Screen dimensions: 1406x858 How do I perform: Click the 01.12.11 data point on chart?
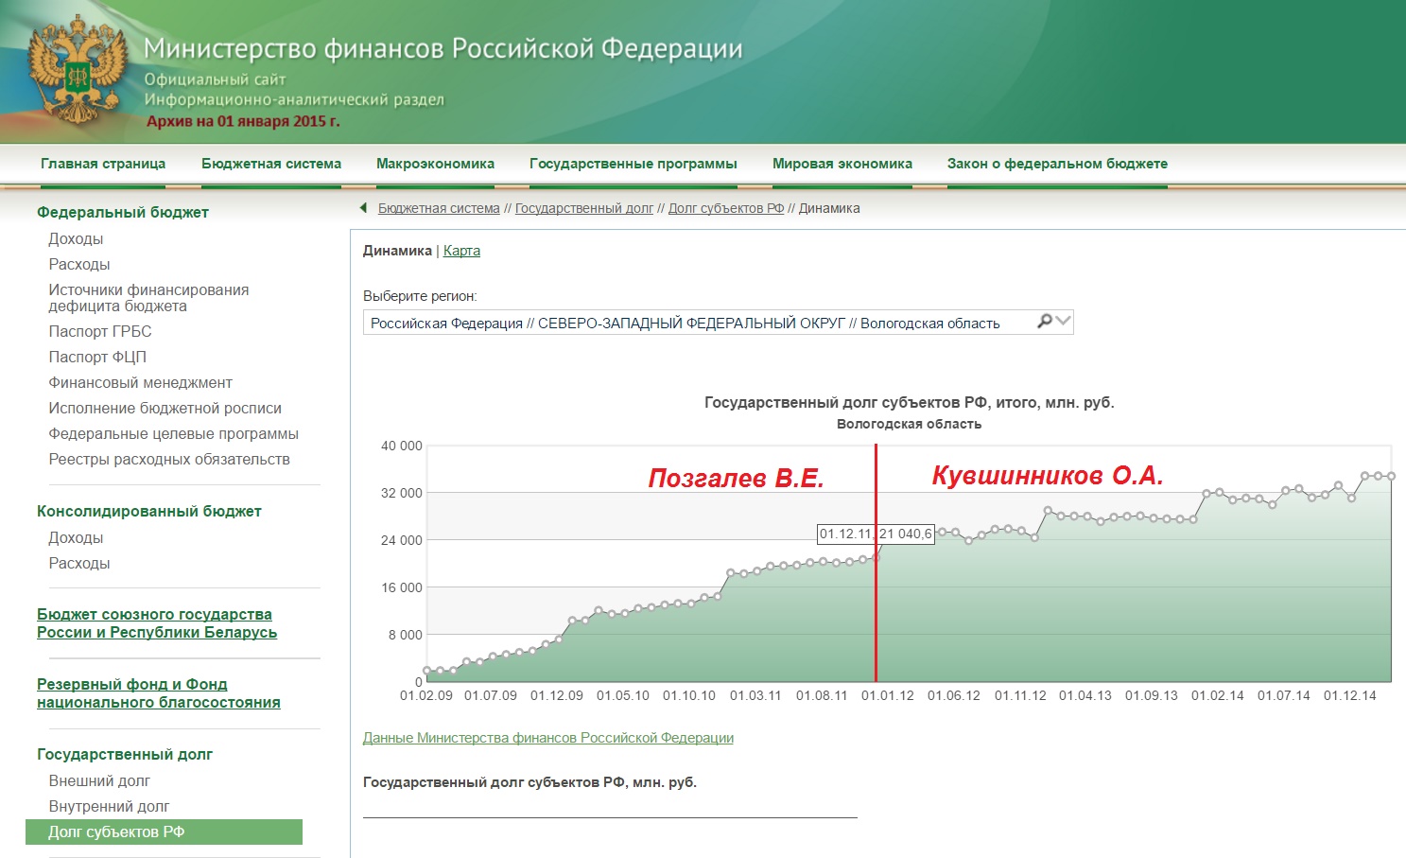[877, 557]
